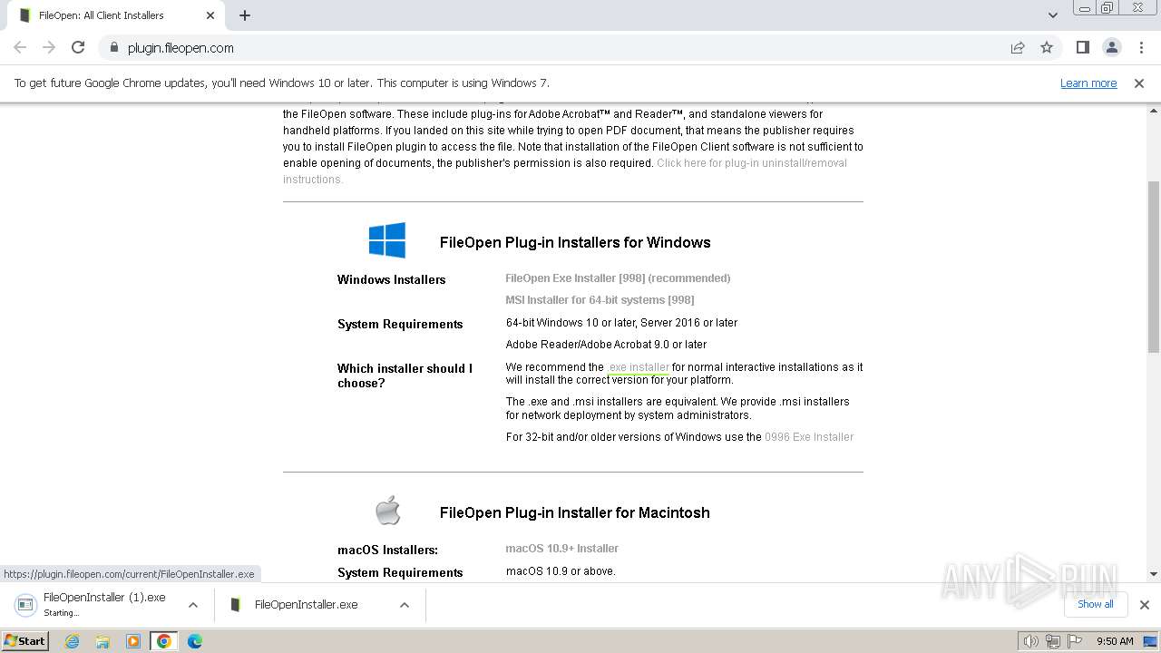Share this page icon in address bar

pyautogui.click(x=1018, y=48)
